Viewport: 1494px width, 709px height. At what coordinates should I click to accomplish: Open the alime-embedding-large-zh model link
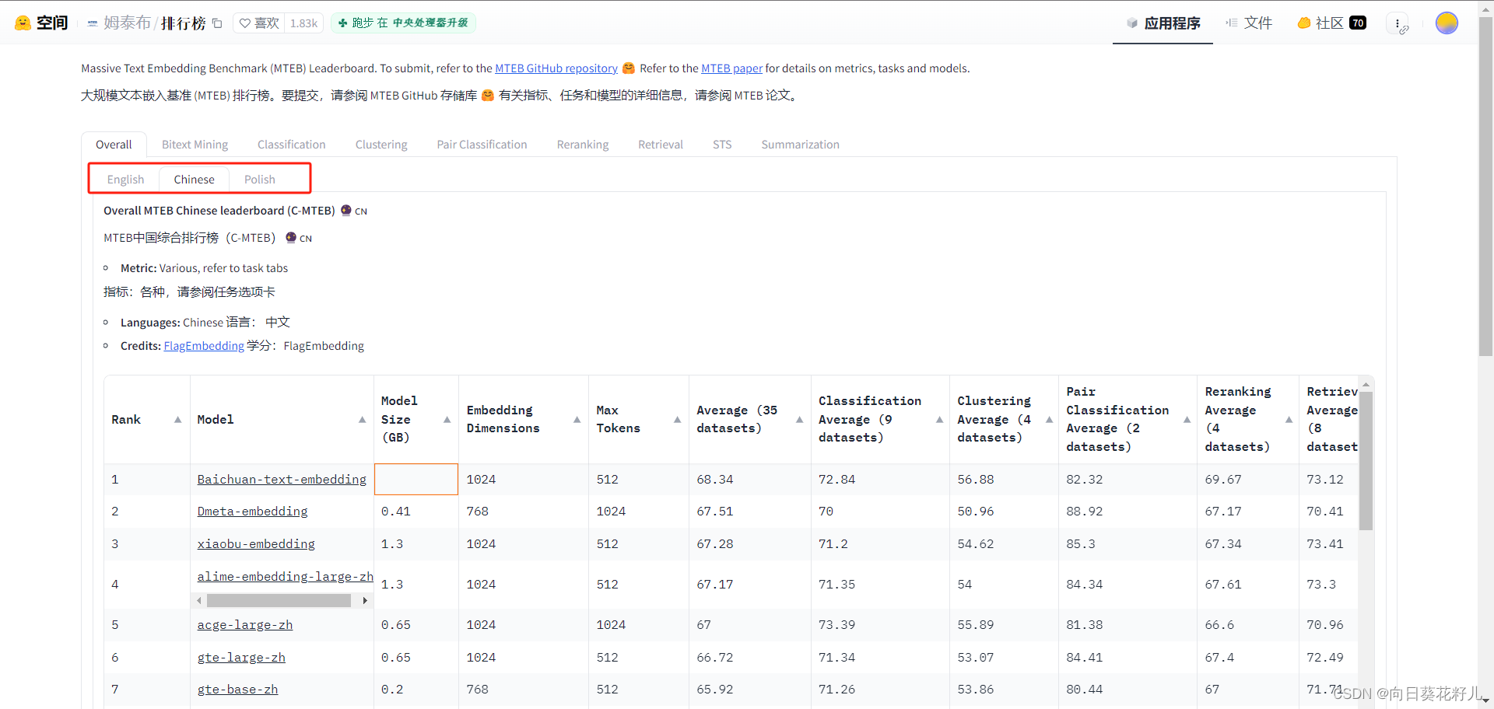285,577
